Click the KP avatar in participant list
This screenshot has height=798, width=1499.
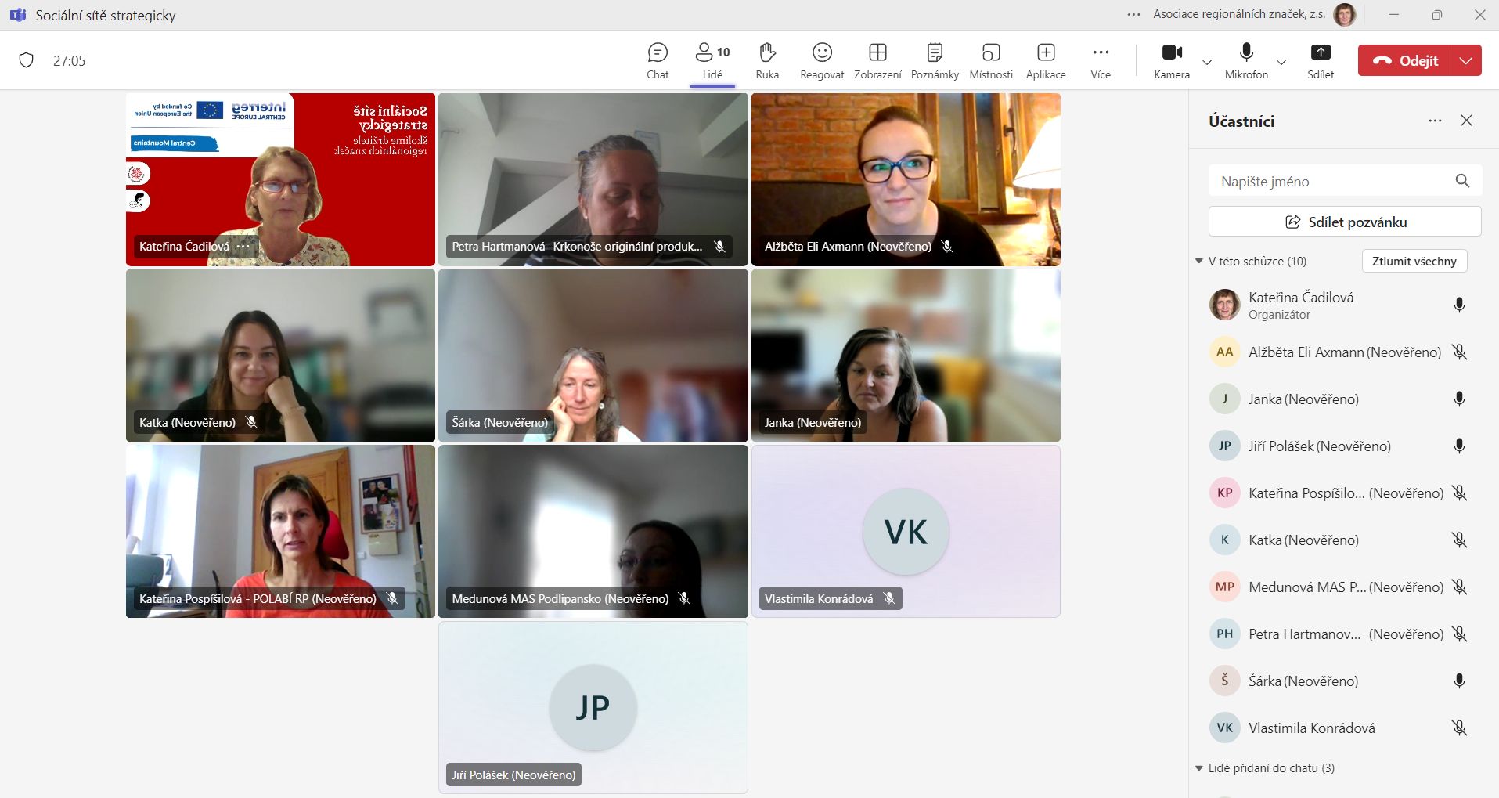click(x=1225, y=493)
